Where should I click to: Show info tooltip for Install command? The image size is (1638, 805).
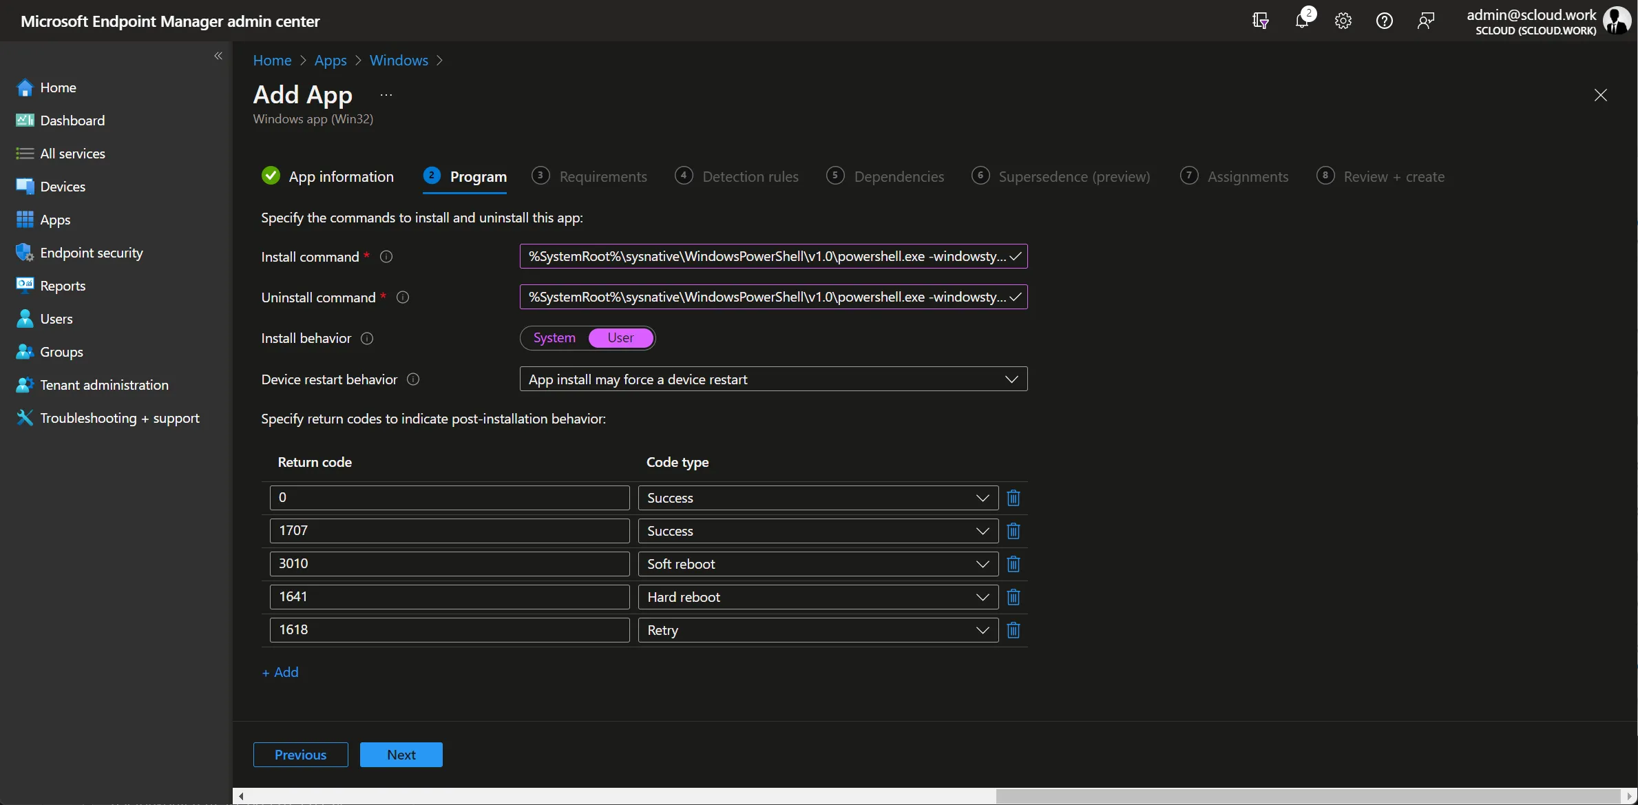[x=386, y=257]
